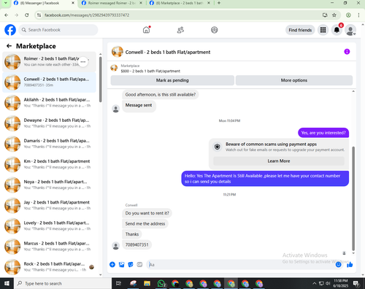This screenshot has width=365, height=289.
Task: Open the Noya conversation in list
Action: coord(49,185)
